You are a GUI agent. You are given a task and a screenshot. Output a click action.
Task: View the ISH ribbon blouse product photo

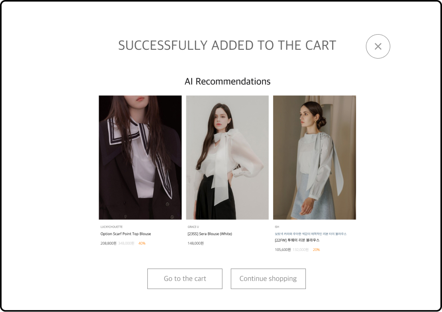[314, 157]
